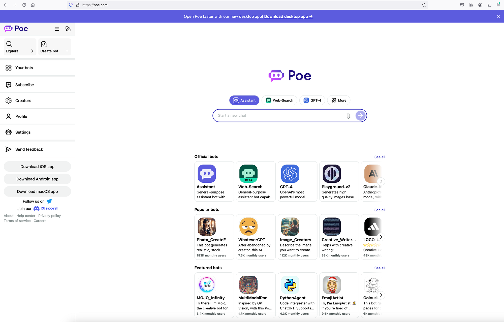The height and width of the screenshot is (322, 504).
Task: Click the tracking protection shield icon
Action: tap(71, 5)
